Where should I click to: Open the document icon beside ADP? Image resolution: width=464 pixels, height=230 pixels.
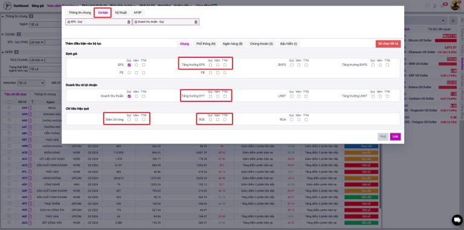click(30, 191)
